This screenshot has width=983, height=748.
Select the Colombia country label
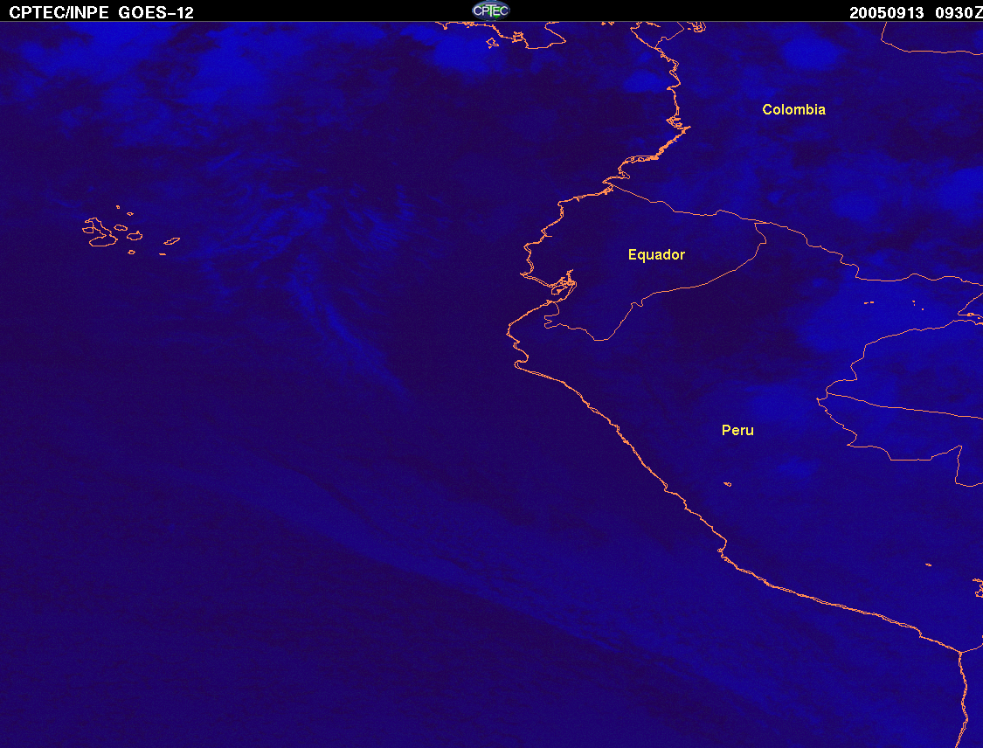pyautogui.click(x=793, y=110)
